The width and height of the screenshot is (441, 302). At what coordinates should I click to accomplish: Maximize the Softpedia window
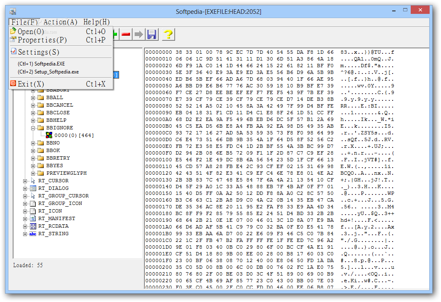pyautogui.click(x=405, y=10)
